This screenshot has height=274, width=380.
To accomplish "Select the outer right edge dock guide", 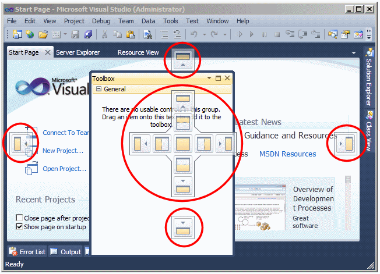I will pos(346,144).
